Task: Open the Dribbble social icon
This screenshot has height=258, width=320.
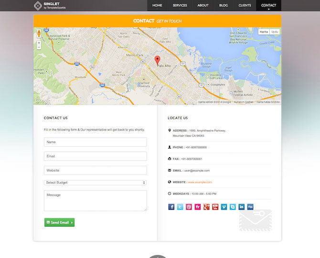Action: [189, 207]
